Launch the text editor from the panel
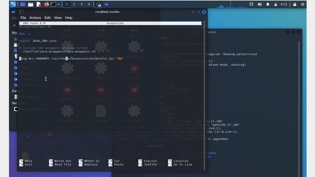315x177 pixels. tap(38, 4)
